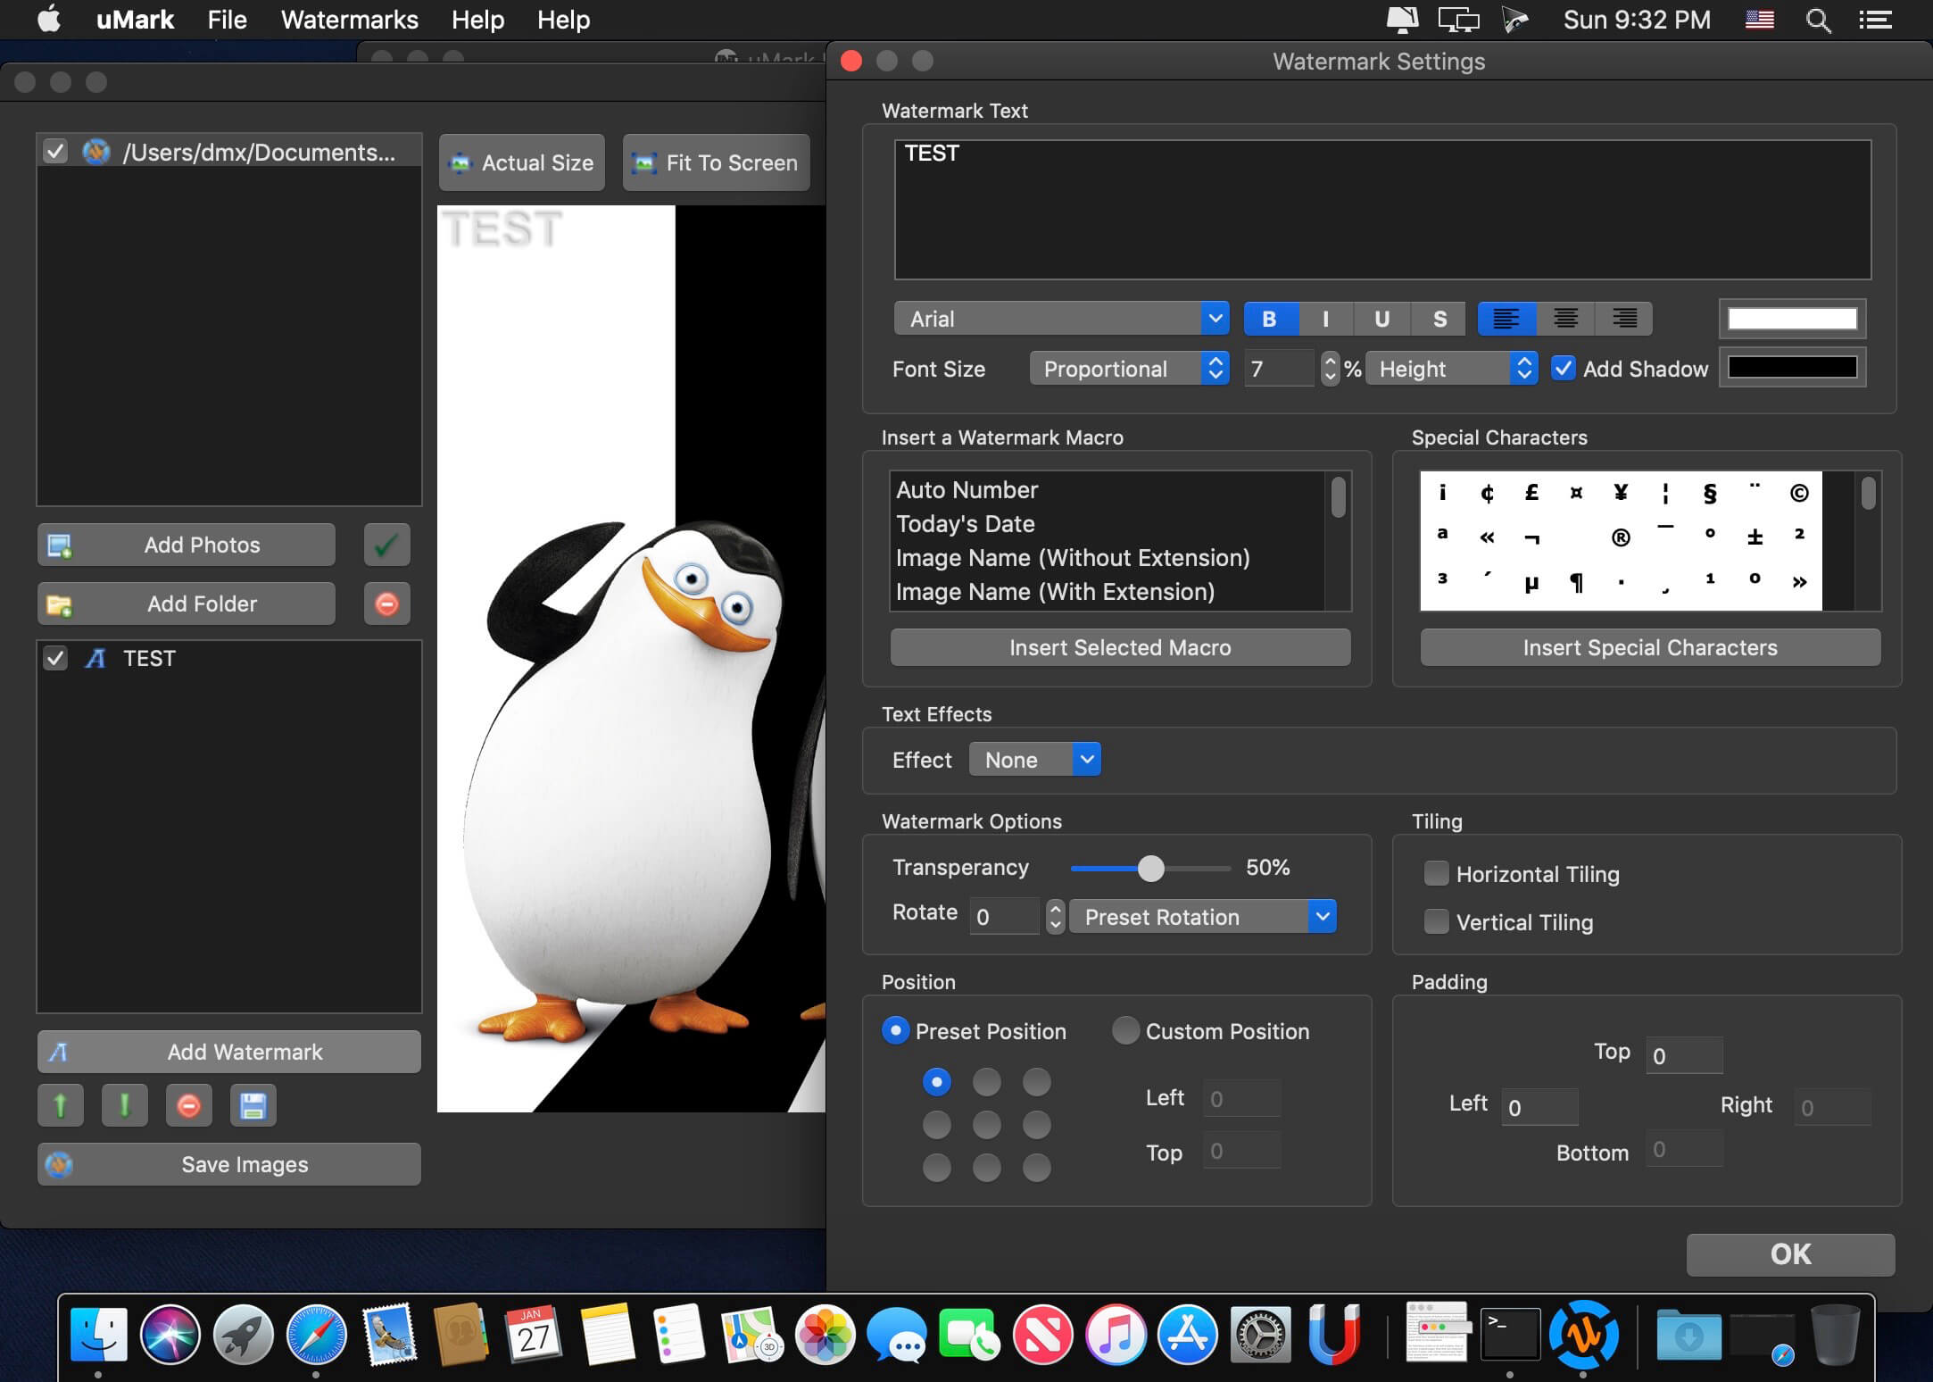Move watermark up with green arrow
1933x1382 pixels.
tap(61, 1106)
